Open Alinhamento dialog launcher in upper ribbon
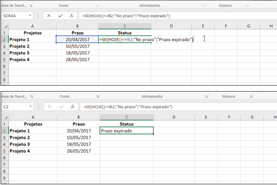This screenshot has height=185, width=277. click(x=203, y=6)
